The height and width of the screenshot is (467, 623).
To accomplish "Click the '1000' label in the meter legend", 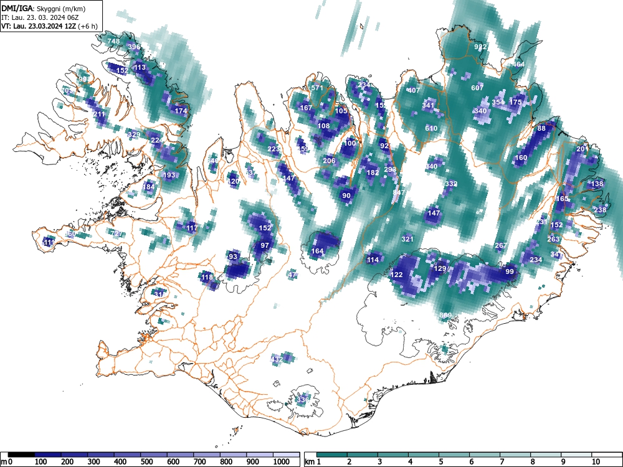I will click(282, 462).
